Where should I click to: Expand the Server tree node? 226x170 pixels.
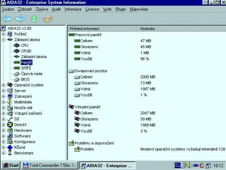pyautogui.click(x=3, y=91)
